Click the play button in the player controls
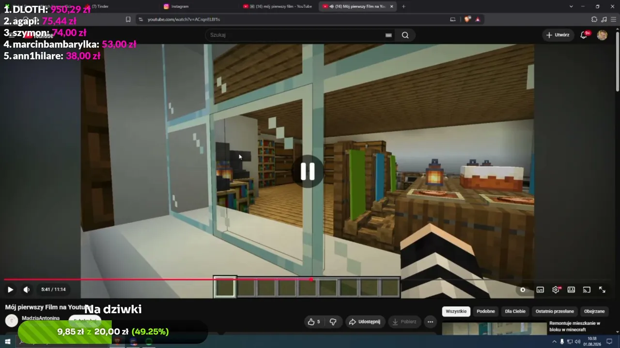The width and height of the screenshot is (620, 348). pos(10,290)
